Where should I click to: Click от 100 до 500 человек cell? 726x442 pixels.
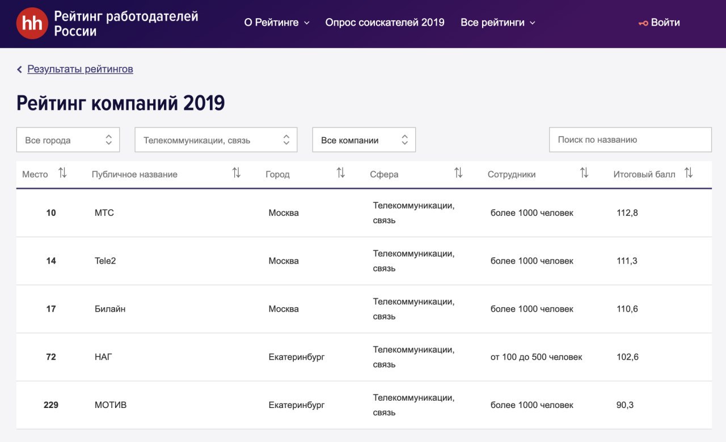pos(537,358)
